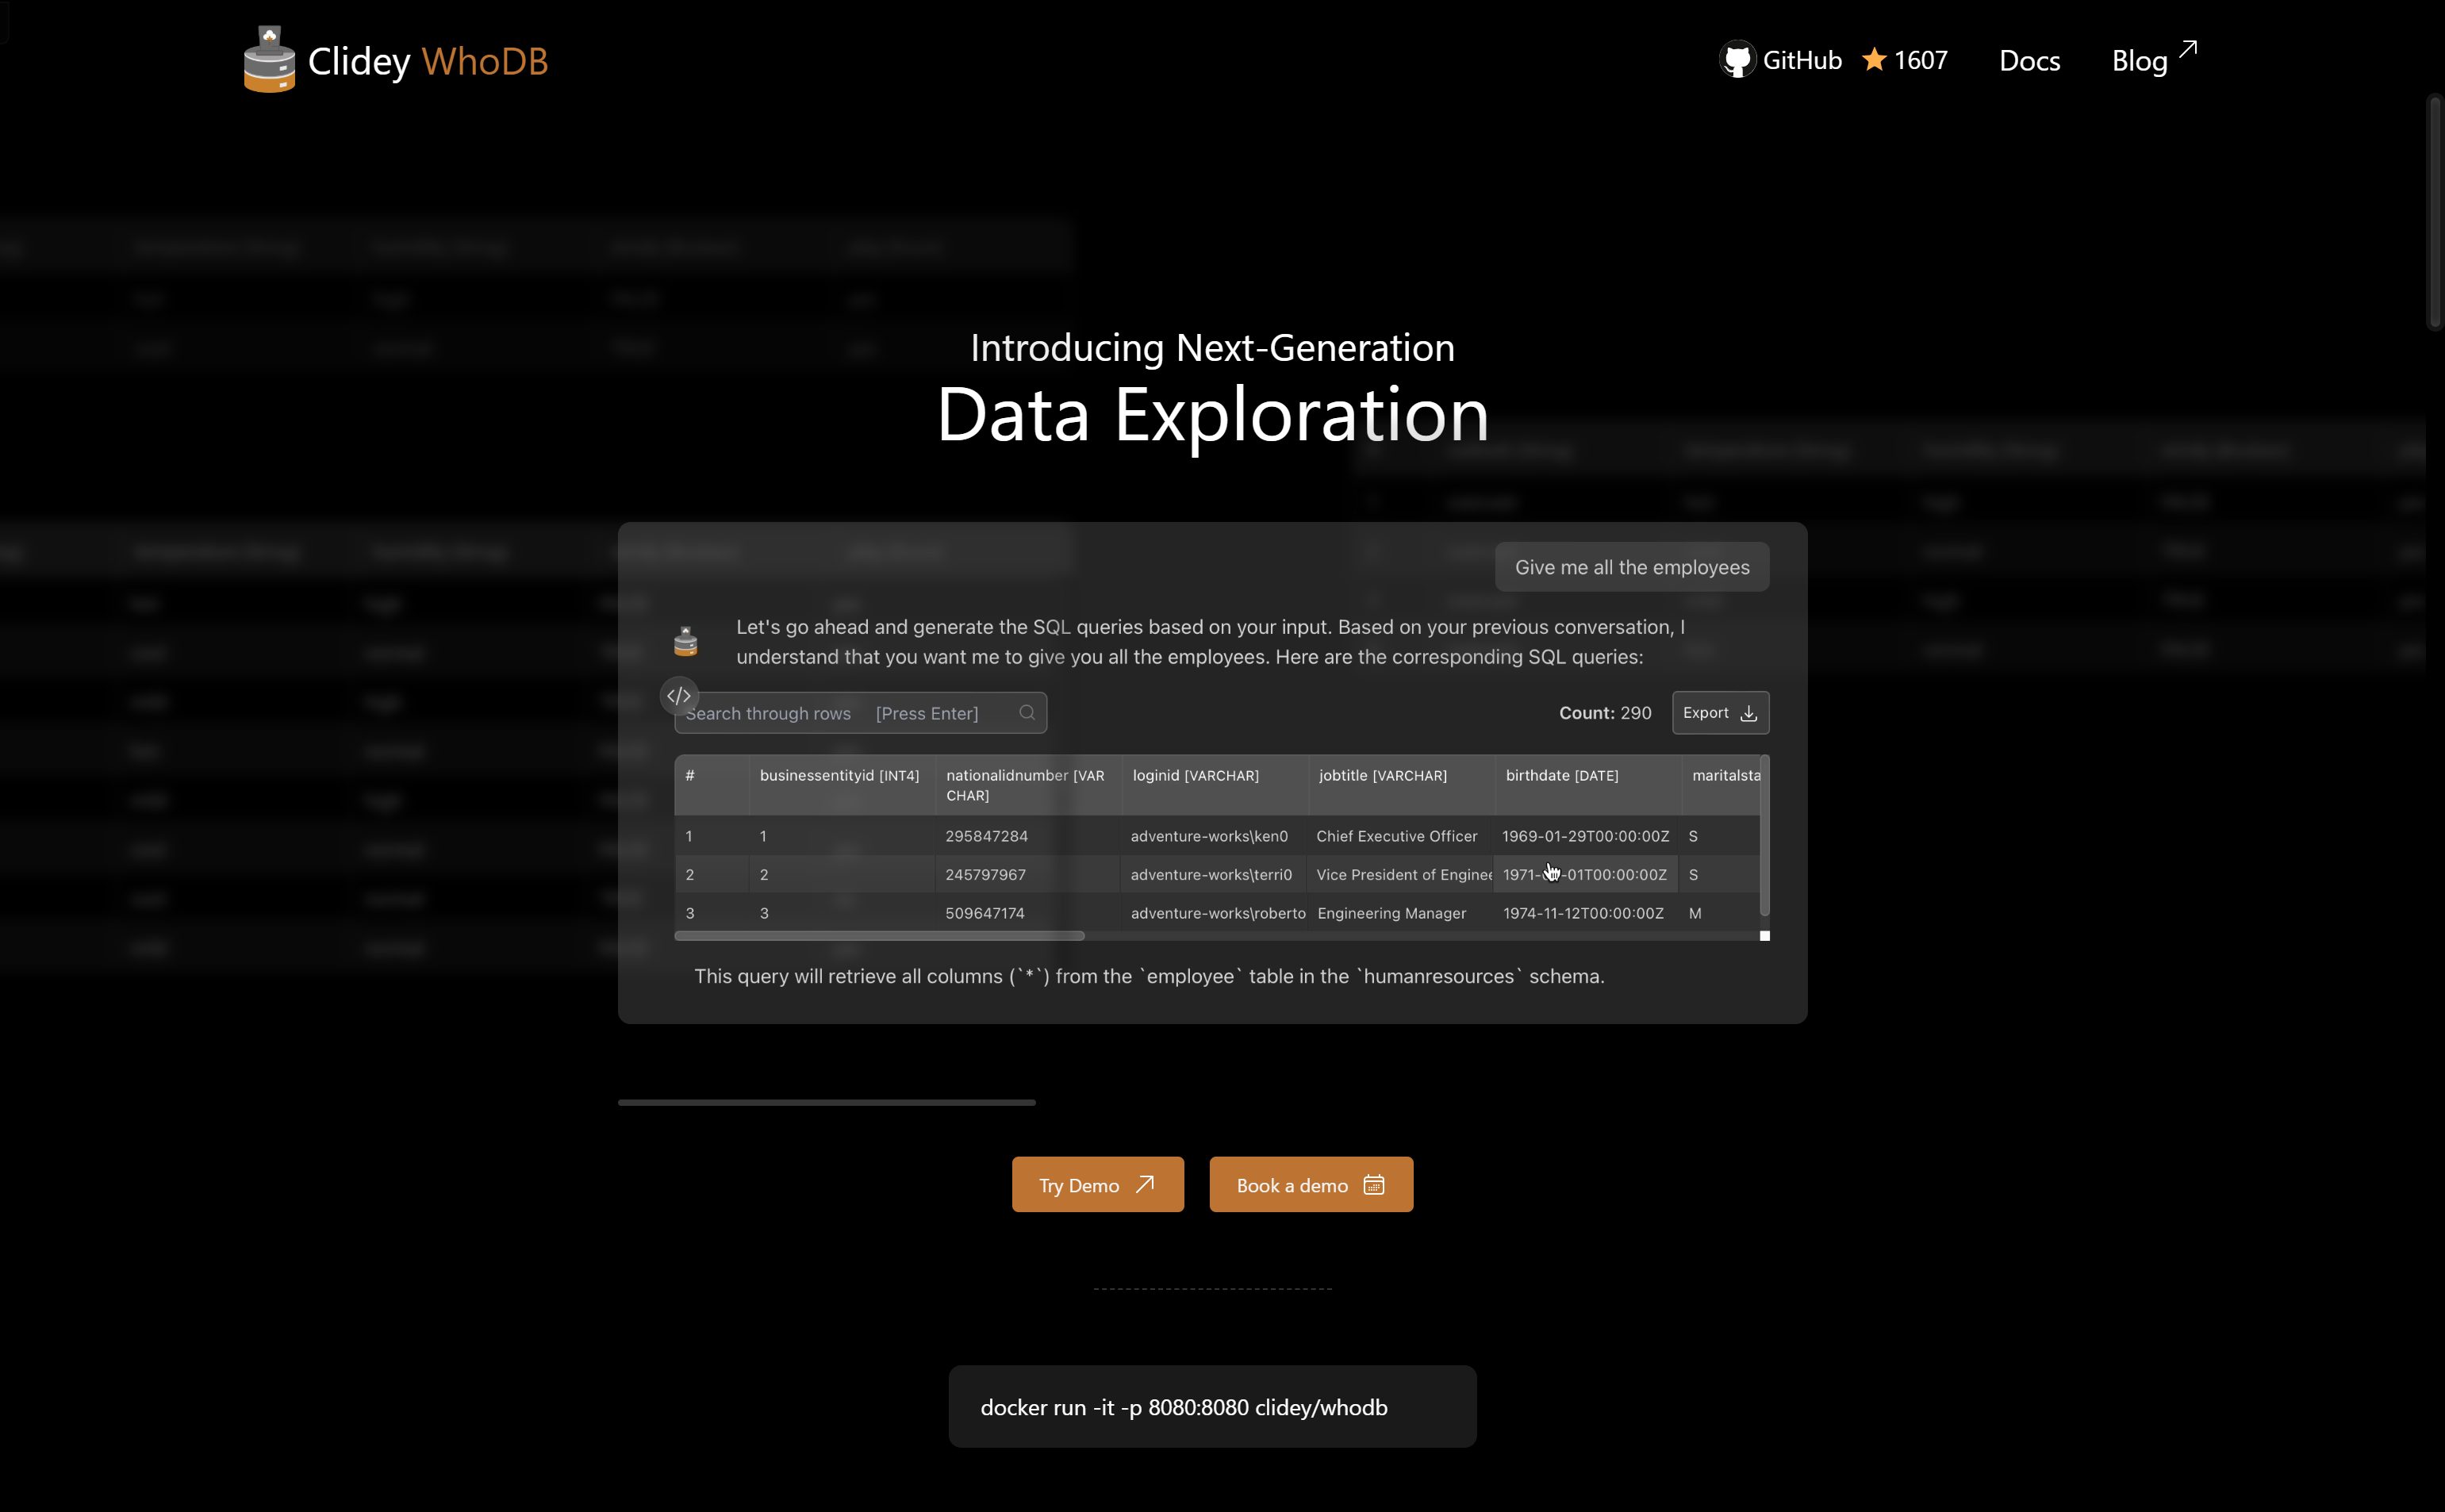Viewport: 2445px width, 1512px height.
Task: Click the Export button
Action: [1720, 713]
